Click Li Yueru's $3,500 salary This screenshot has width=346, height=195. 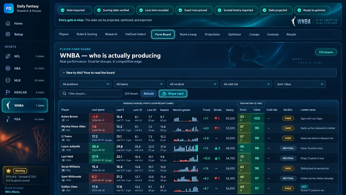pyautogui.click(x=230, y=138)
